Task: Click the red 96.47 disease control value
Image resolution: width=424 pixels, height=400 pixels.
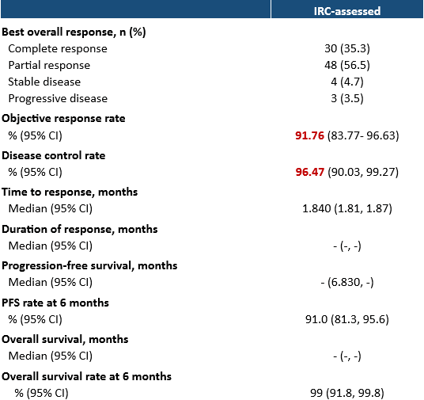Action: point(309,172)
